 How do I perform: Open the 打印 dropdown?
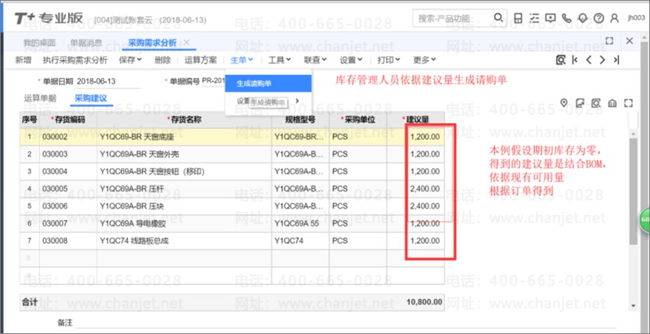388,60
